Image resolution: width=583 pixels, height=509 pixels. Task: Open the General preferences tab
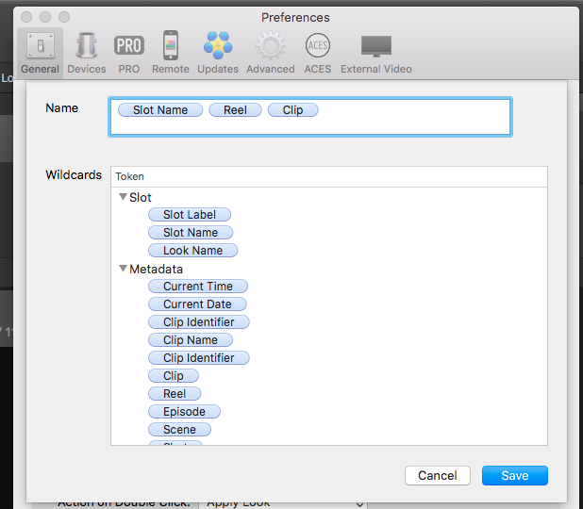point(40,52)
